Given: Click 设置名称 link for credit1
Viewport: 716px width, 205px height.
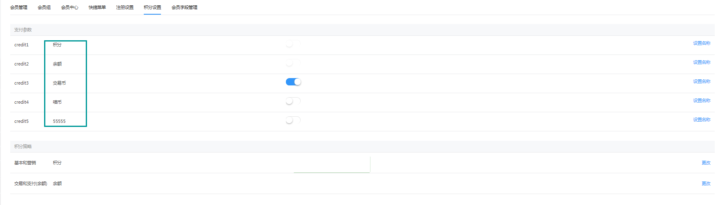Looking at the screenshot, I should click(x=702, y=43).
